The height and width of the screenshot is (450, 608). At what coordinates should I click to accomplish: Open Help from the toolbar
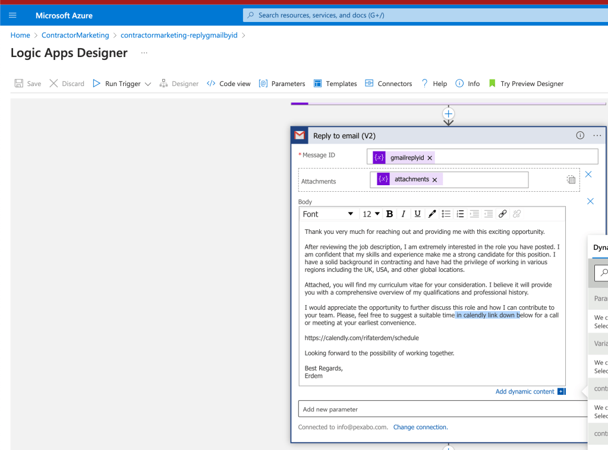pos(434,83)
